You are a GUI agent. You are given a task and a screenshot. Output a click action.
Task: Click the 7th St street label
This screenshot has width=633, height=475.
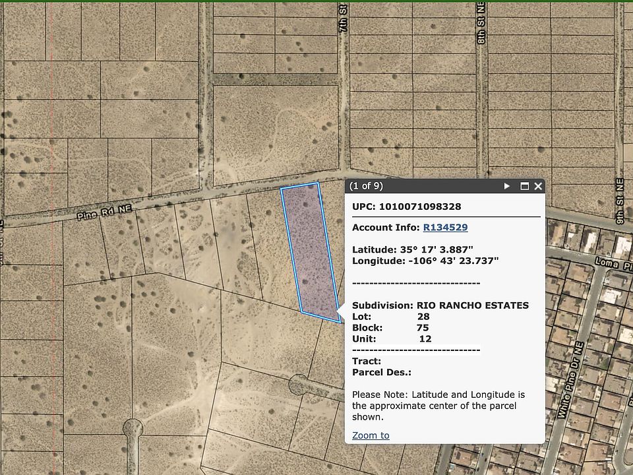point(343,25)
